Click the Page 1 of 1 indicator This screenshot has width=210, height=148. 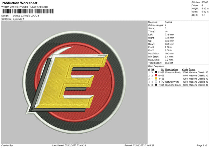pos(203,145)
